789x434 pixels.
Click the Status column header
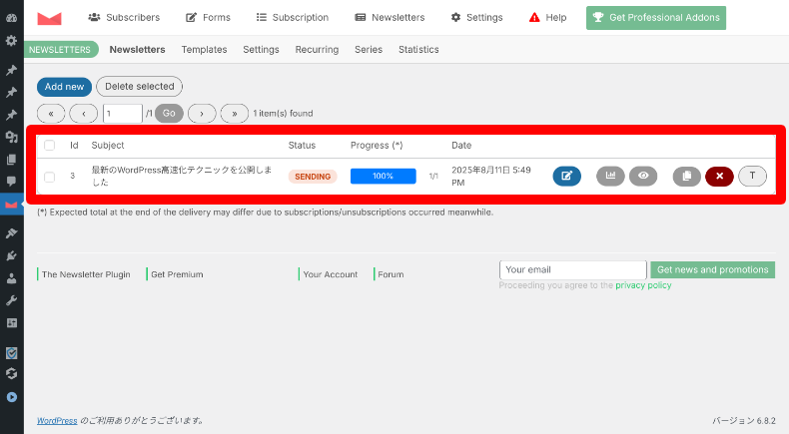pyautogui.click(x=302, y=146)
